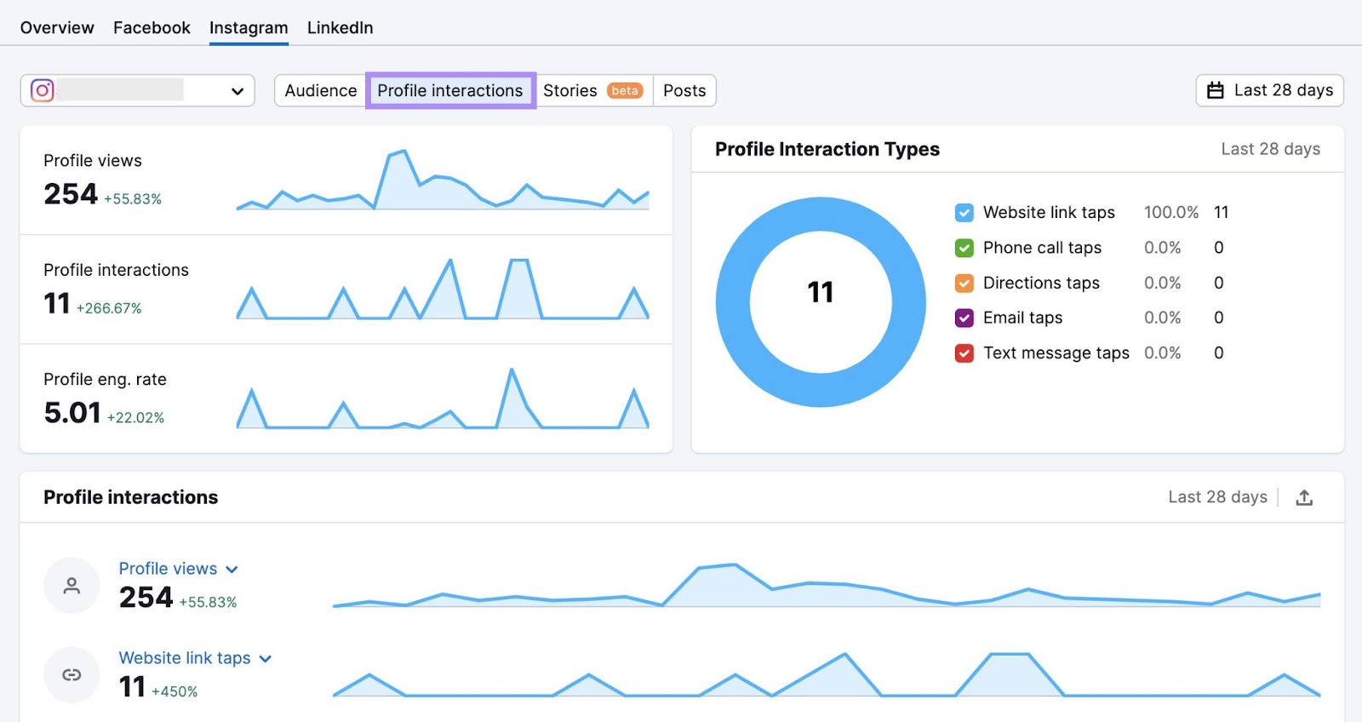1362x722 pixels.
Task: Open the Posts section
Action: 684,90
